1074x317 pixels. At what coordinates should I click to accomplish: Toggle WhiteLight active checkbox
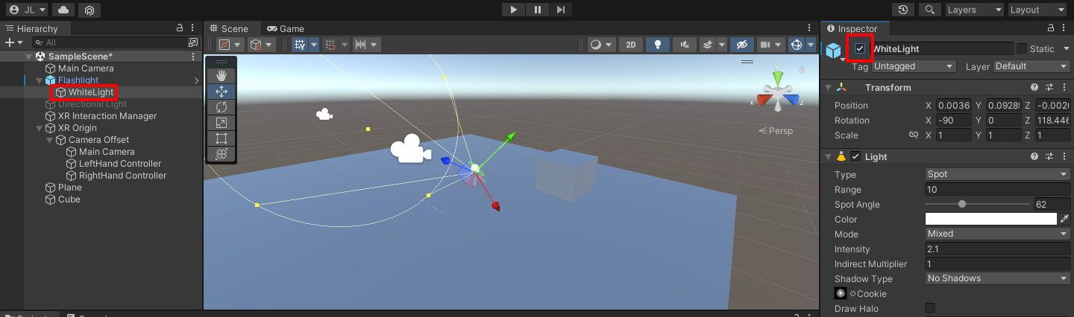[860, 48]
